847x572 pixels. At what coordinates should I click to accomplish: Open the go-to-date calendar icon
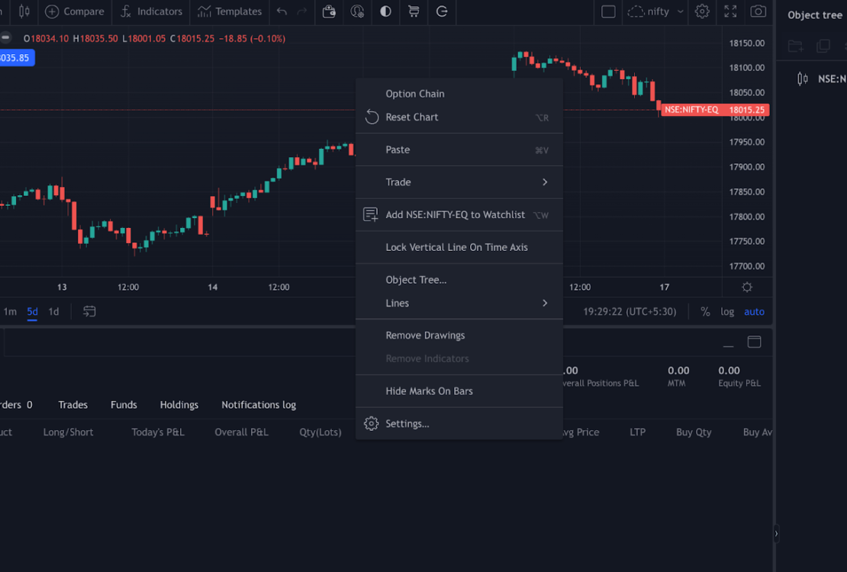tap(89, 312)
